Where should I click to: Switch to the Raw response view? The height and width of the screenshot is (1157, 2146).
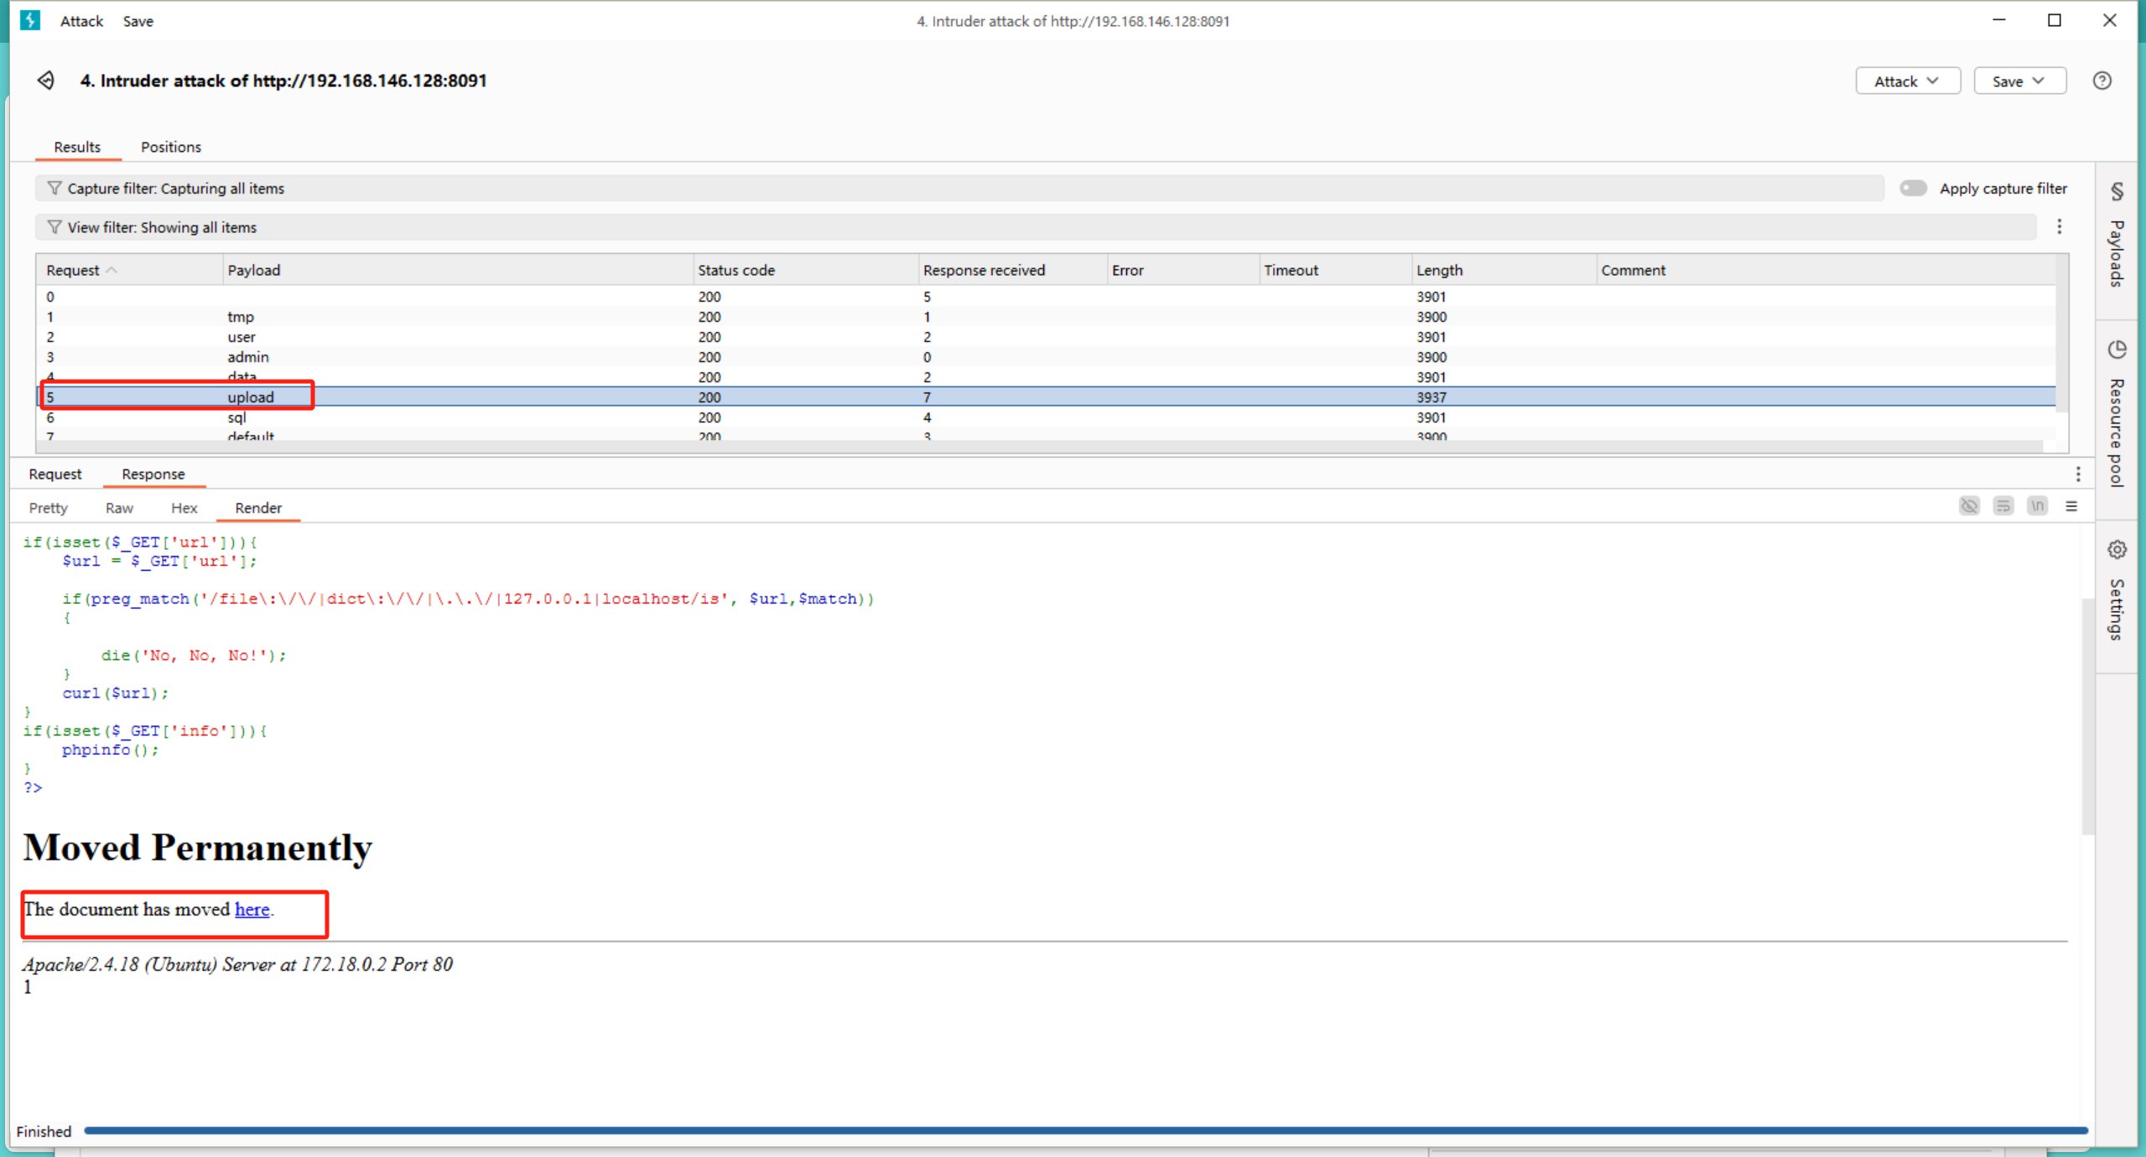click(x=119, y=508)
